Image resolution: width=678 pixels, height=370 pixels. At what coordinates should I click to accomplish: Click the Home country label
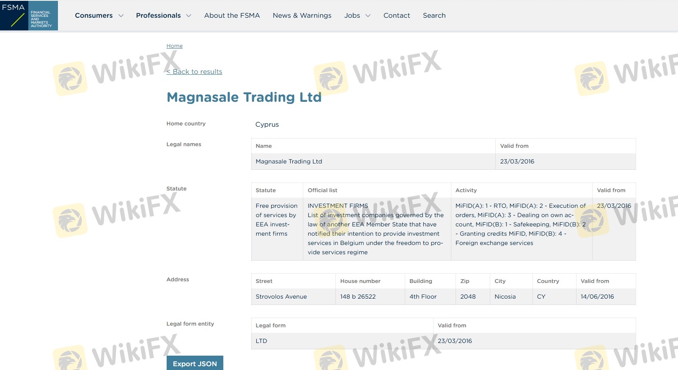click(186, 124)
